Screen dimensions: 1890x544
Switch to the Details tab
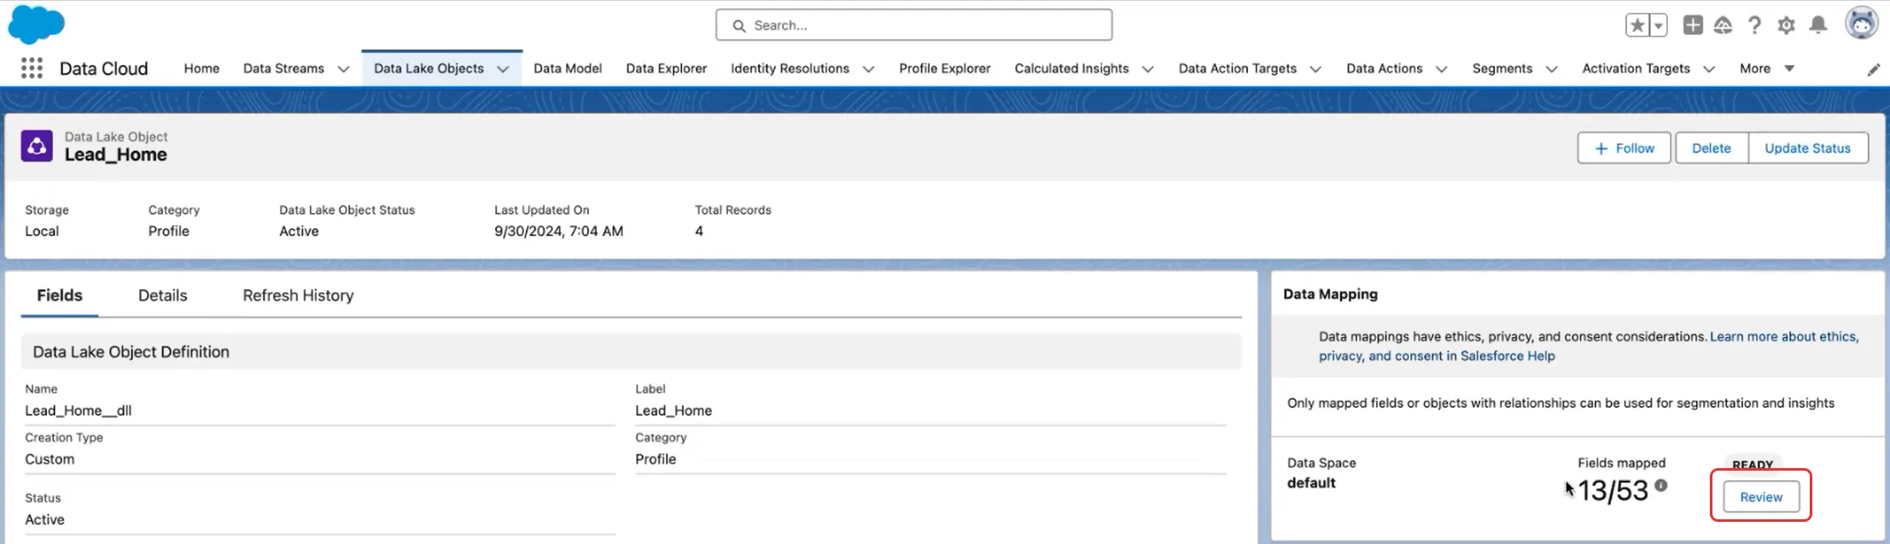click(x=162, y=295)
